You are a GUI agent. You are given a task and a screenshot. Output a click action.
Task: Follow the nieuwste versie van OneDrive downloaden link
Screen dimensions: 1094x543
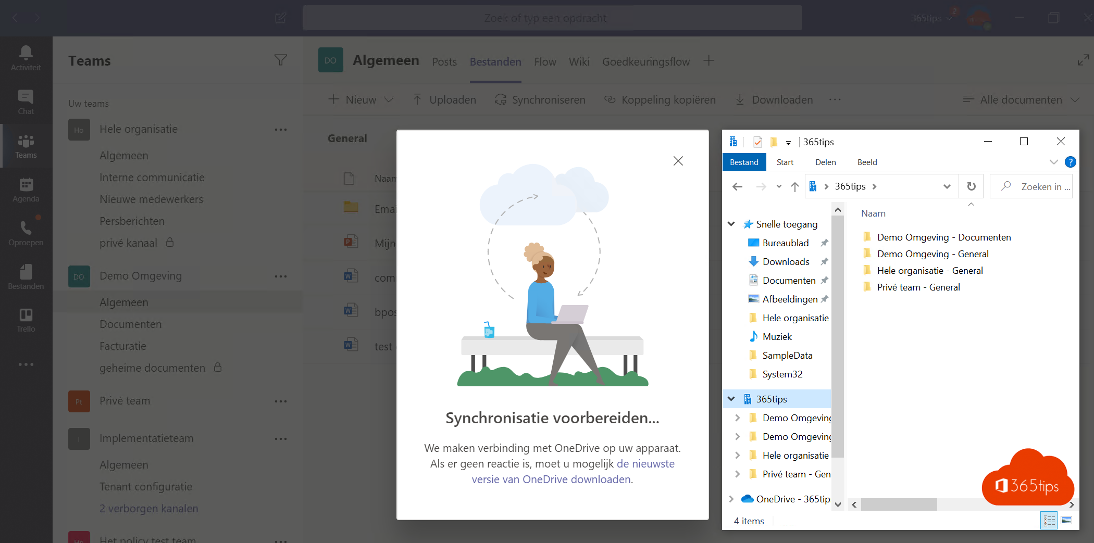coord(573,471)
